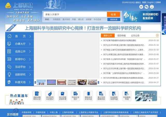Image resolution: width=166 pixels, height=117 pixels.
Task: Select the third photo thumbnail
Action: [62, 82]
